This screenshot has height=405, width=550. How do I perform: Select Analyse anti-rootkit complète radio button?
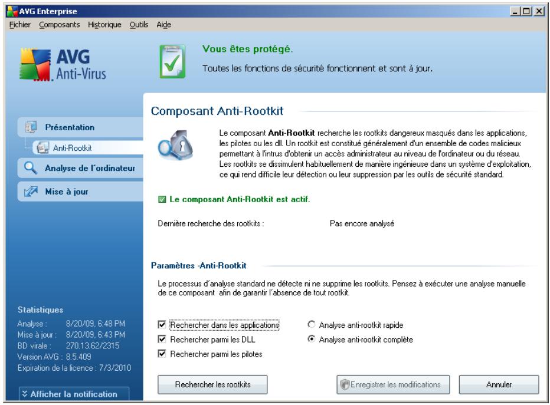click(x=311, y=339)
